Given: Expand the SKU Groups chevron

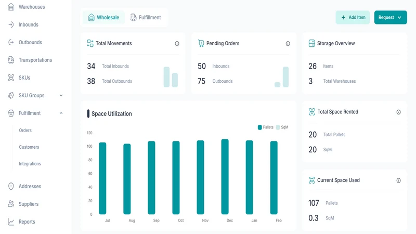Looking at the screenshot, I should tap(61, 96).
